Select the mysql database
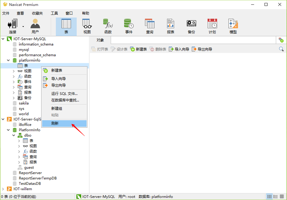Screen dimensions: 287x200 coord(24,49)
